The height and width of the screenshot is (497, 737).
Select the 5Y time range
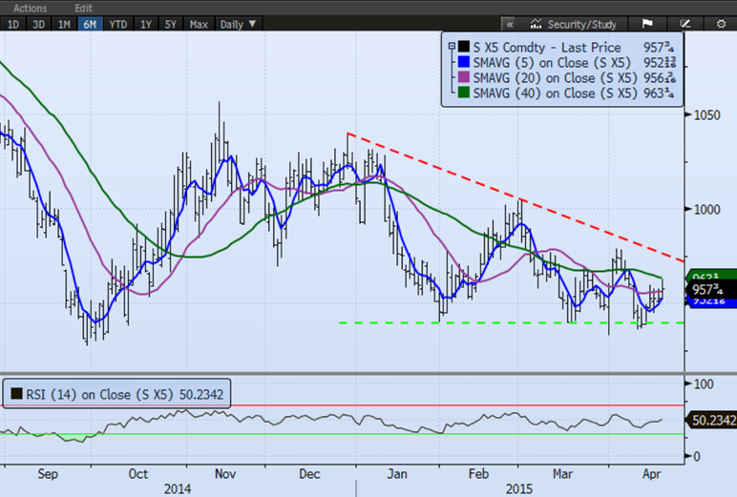172,23
